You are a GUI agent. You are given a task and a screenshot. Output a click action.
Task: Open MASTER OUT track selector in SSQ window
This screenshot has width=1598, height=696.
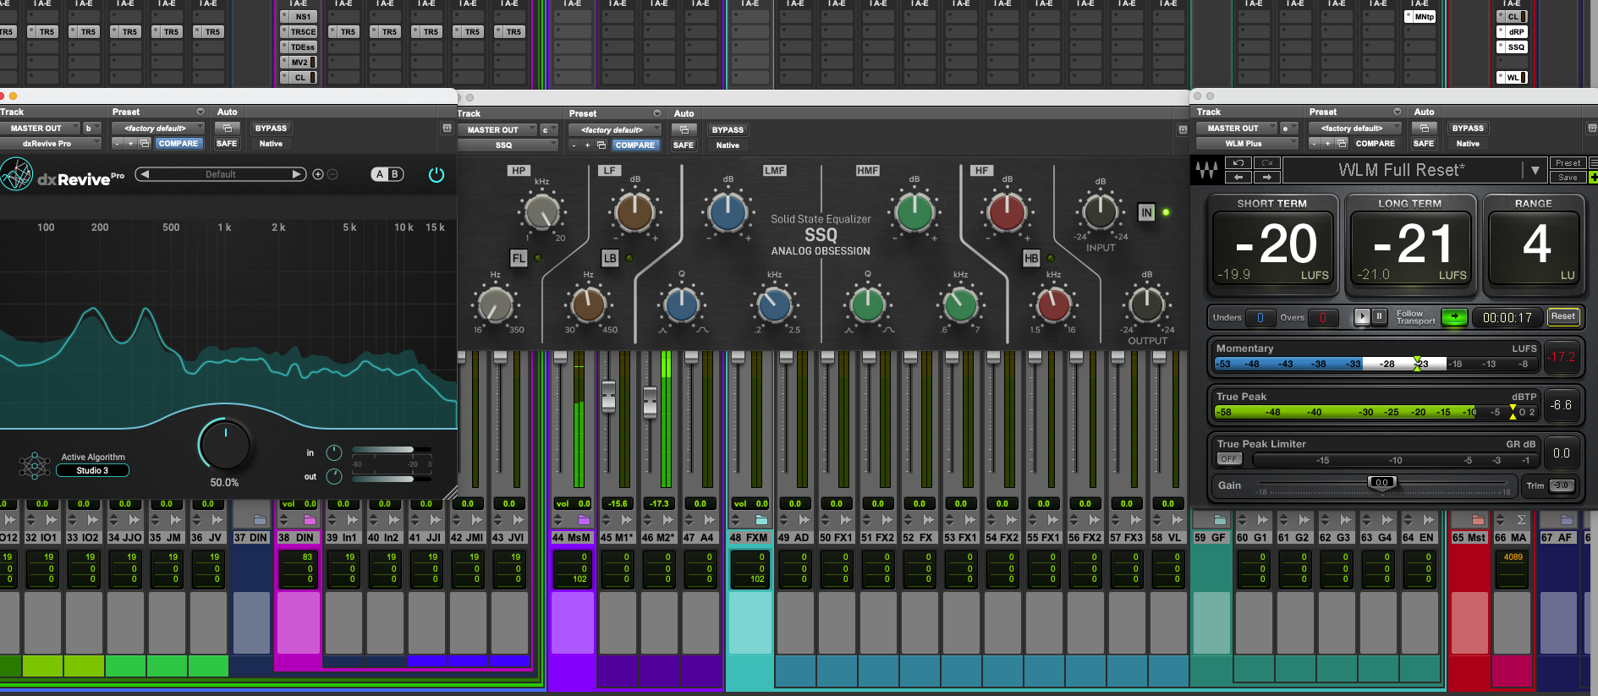point(497,130)
